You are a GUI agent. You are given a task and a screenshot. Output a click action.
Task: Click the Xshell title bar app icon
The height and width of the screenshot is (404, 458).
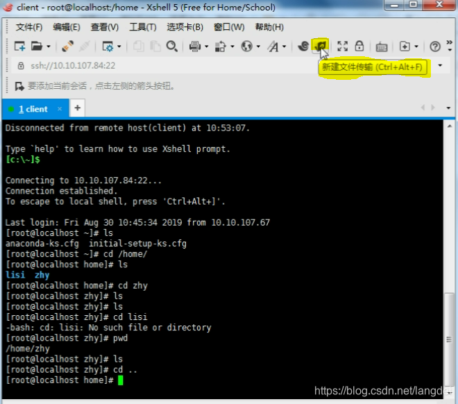[8, 7]
